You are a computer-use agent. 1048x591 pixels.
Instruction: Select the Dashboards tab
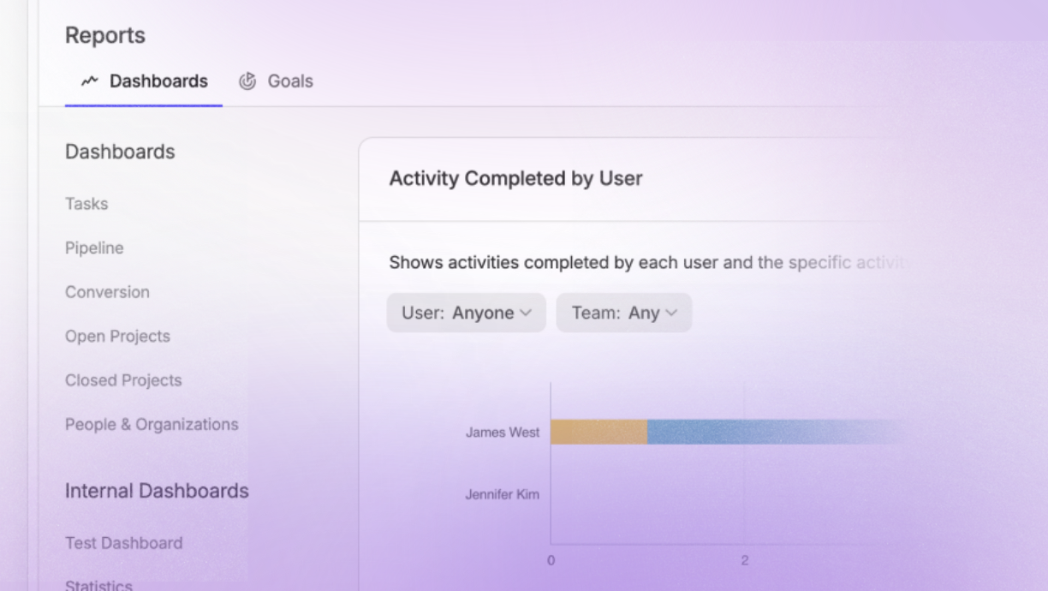(x=158, y=81)
